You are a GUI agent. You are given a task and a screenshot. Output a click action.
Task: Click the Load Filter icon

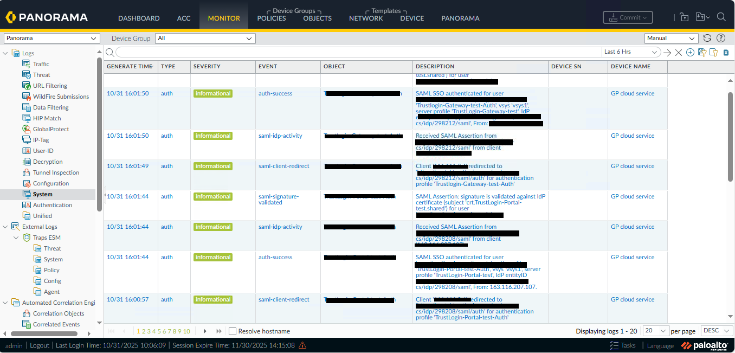(713, 52)
